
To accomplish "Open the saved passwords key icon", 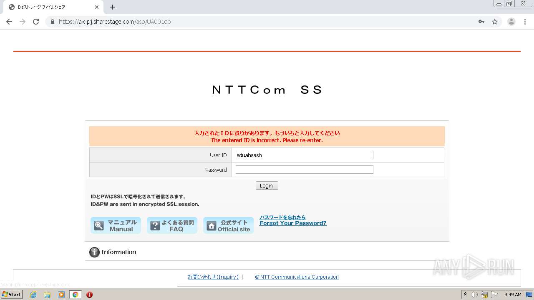I will coord(481,22).
